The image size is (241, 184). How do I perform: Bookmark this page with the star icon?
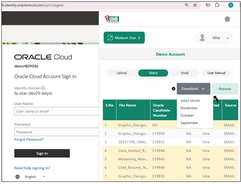click(x=195, y=5)
